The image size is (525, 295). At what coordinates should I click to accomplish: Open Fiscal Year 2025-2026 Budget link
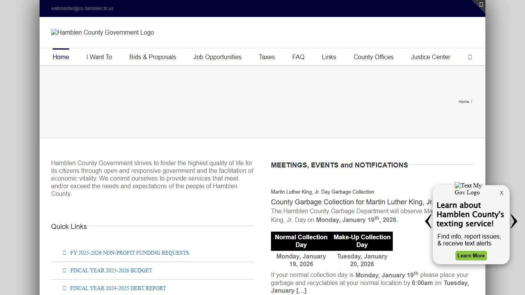111,270
